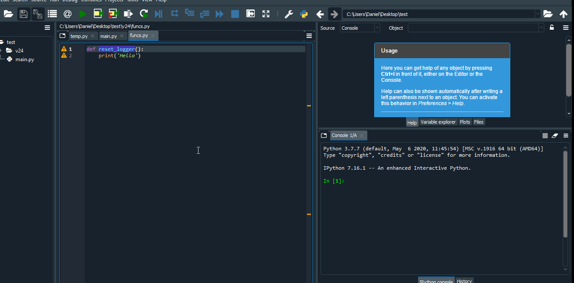Click the @ symbol finder icon
This screenshot has width=574, height=283.
point(68,14)
